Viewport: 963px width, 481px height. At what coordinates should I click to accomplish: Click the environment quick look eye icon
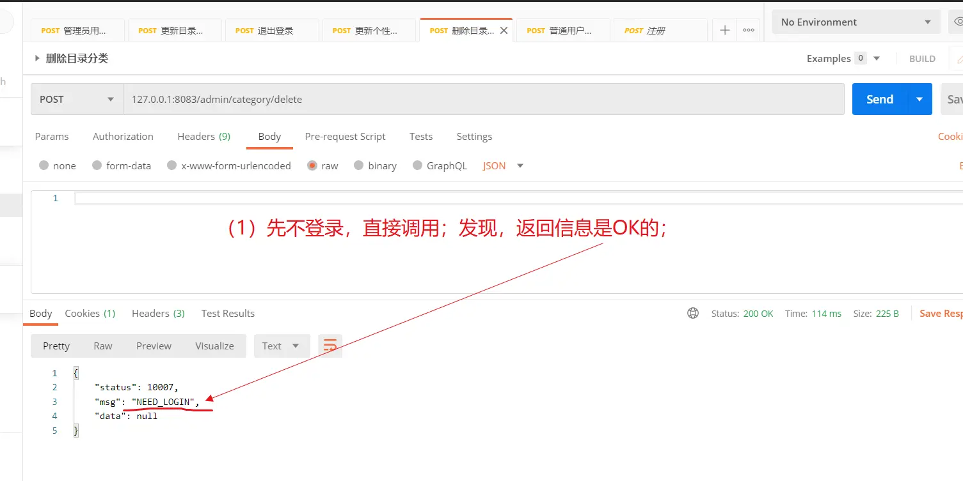click(957, 22)
